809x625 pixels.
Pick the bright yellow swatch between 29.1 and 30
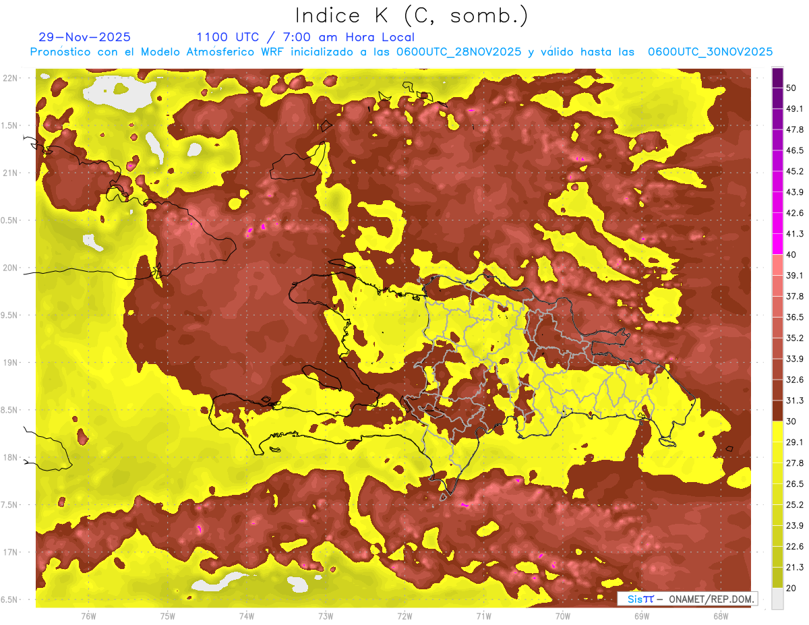coord(777,431)
